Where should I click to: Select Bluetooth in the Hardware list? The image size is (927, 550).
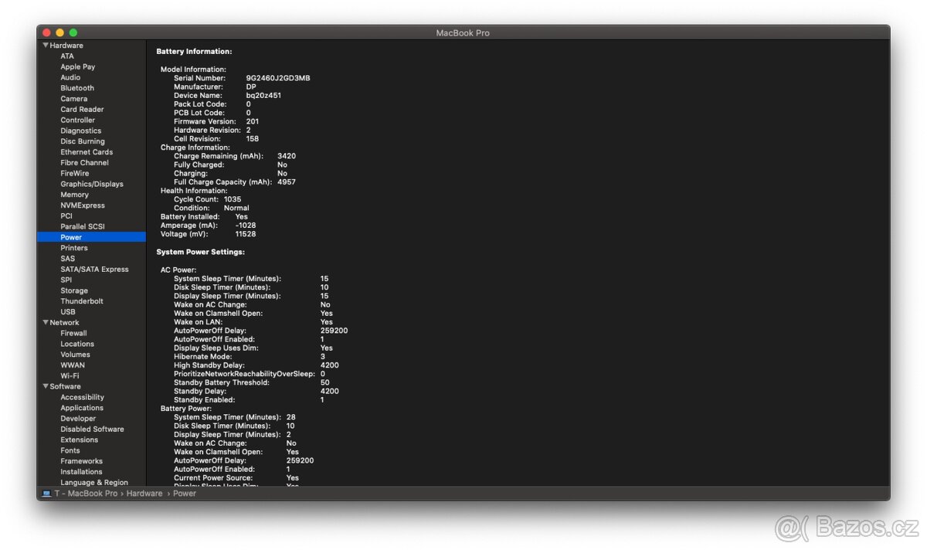pyautogui.click(x=77, y=87)
